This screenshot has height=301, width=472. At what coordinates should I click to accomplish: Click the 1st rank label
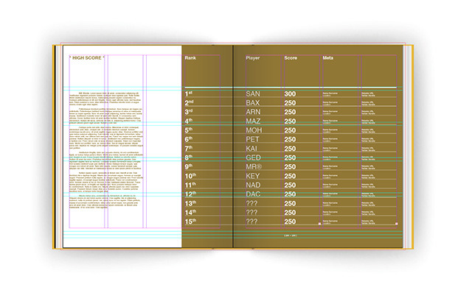(189, 93)
